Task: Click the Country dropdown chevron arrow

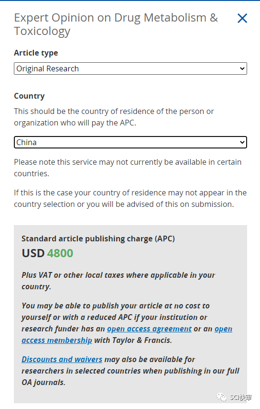Action: coord(242,142)
